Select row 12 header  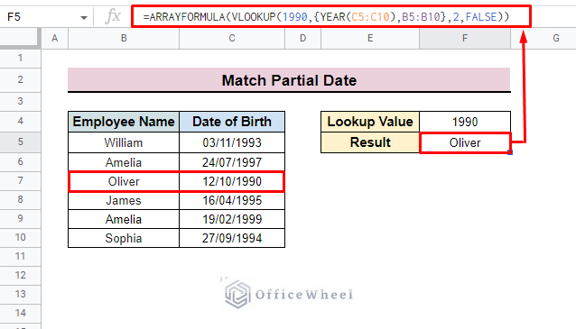[20, 276]
